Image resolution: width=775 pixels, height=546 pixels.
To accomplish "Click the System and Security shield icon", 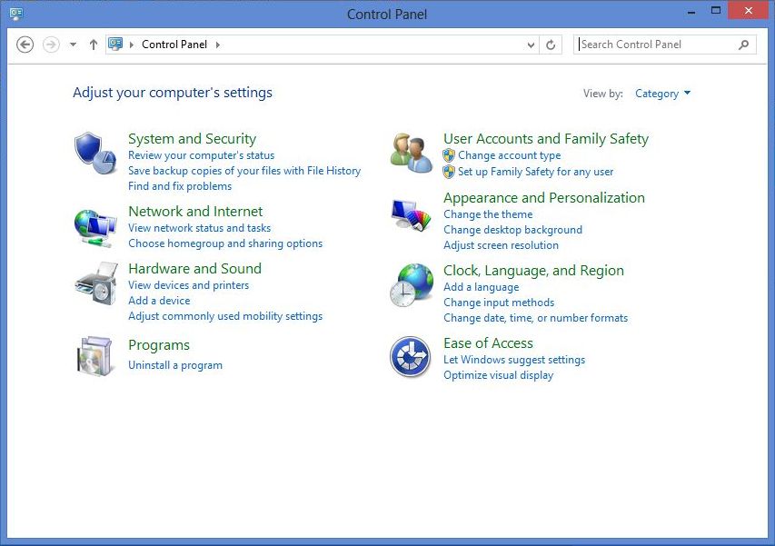I will pyautogui.click(x=95, y=154).
